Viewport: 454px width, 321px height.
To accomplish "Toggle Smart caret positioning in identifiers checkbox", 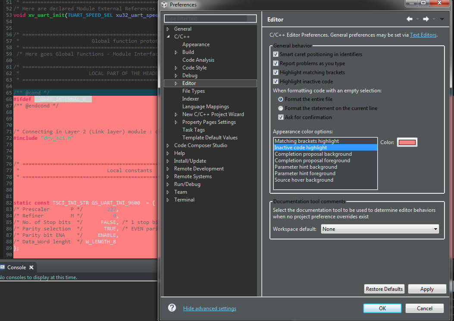I will [x=276, y=54].
